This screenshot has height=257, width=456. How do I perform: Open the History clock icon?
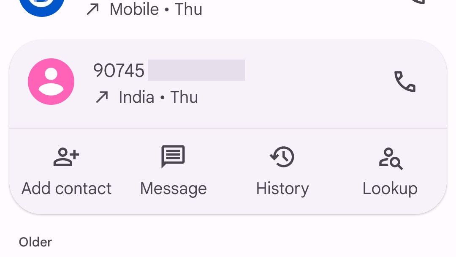282,157
